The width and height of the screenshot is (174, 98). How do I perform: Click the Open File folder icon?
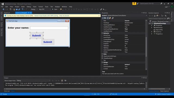click(x=14, y=10)
